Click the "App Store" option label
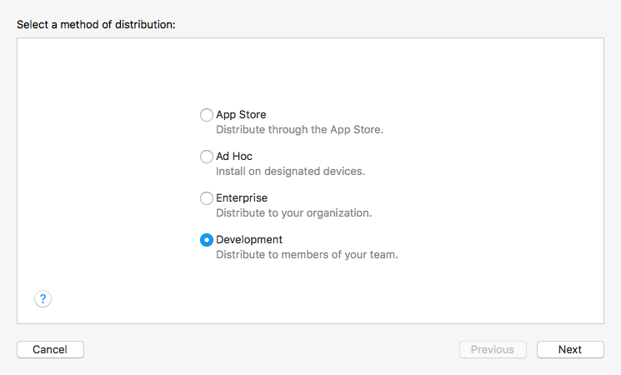Image resolution: width=621 pixels, height=375 pixels. tap(241, 115)
